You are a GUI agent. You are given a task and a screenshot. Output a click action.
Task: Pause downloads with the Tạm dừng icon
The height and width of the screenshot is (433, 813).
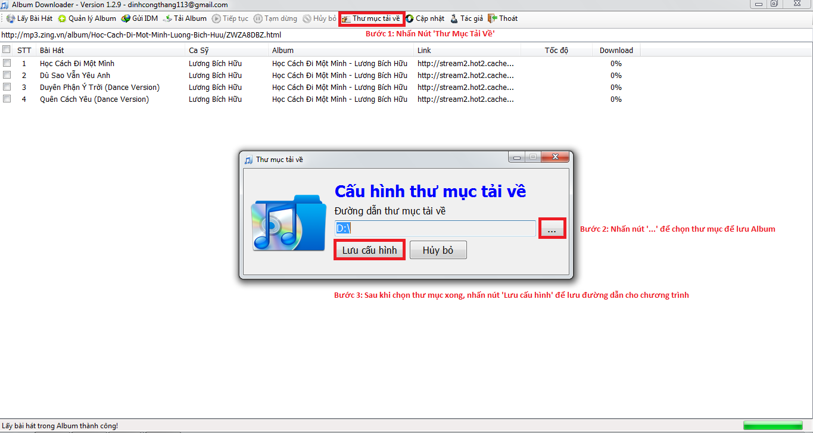point(276,18)
